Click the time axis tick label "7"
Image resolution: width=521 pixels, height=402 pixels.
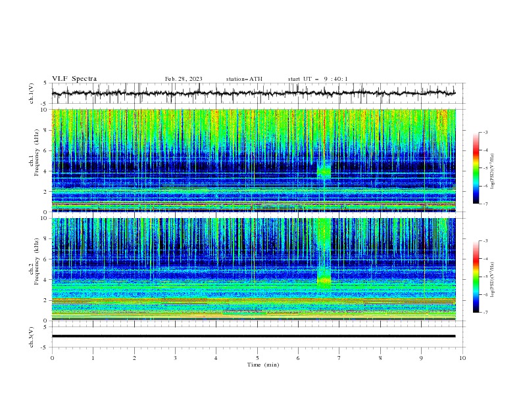point(339,358)
